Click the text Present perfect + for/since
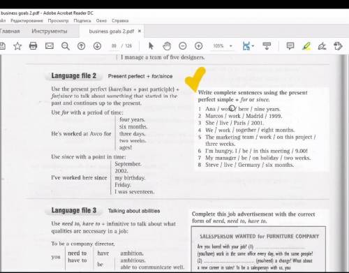The width and height of the screenshot is (349, 273). (140, 76)
